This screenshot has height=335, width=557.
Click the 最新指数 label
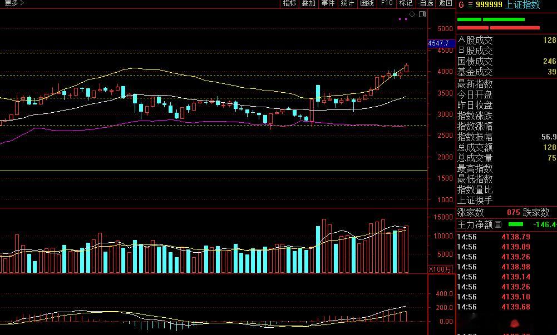pyautogui.click(x=475, y=84)
